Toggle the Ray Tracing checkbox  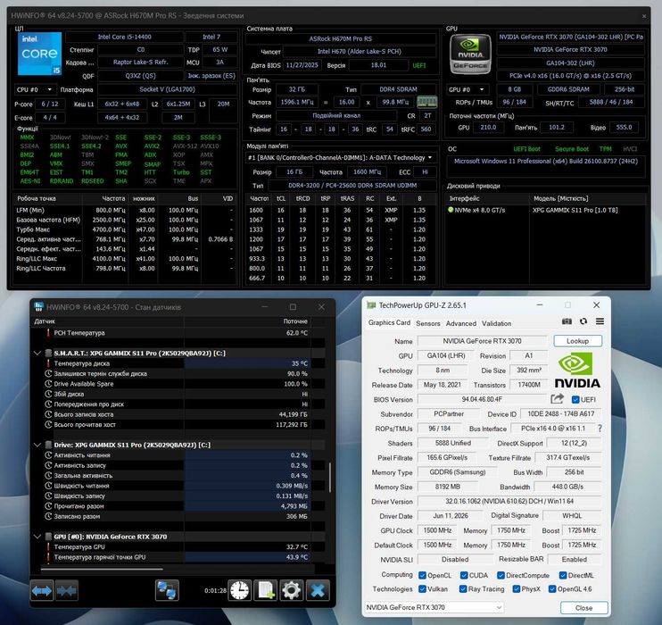tap(463, 588)
